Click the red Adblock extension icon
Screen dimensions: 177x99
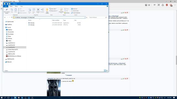pyautogui.click(x=167, y=5)
